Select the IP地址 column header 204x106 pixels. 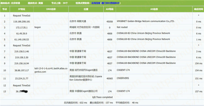pos(22,9)
